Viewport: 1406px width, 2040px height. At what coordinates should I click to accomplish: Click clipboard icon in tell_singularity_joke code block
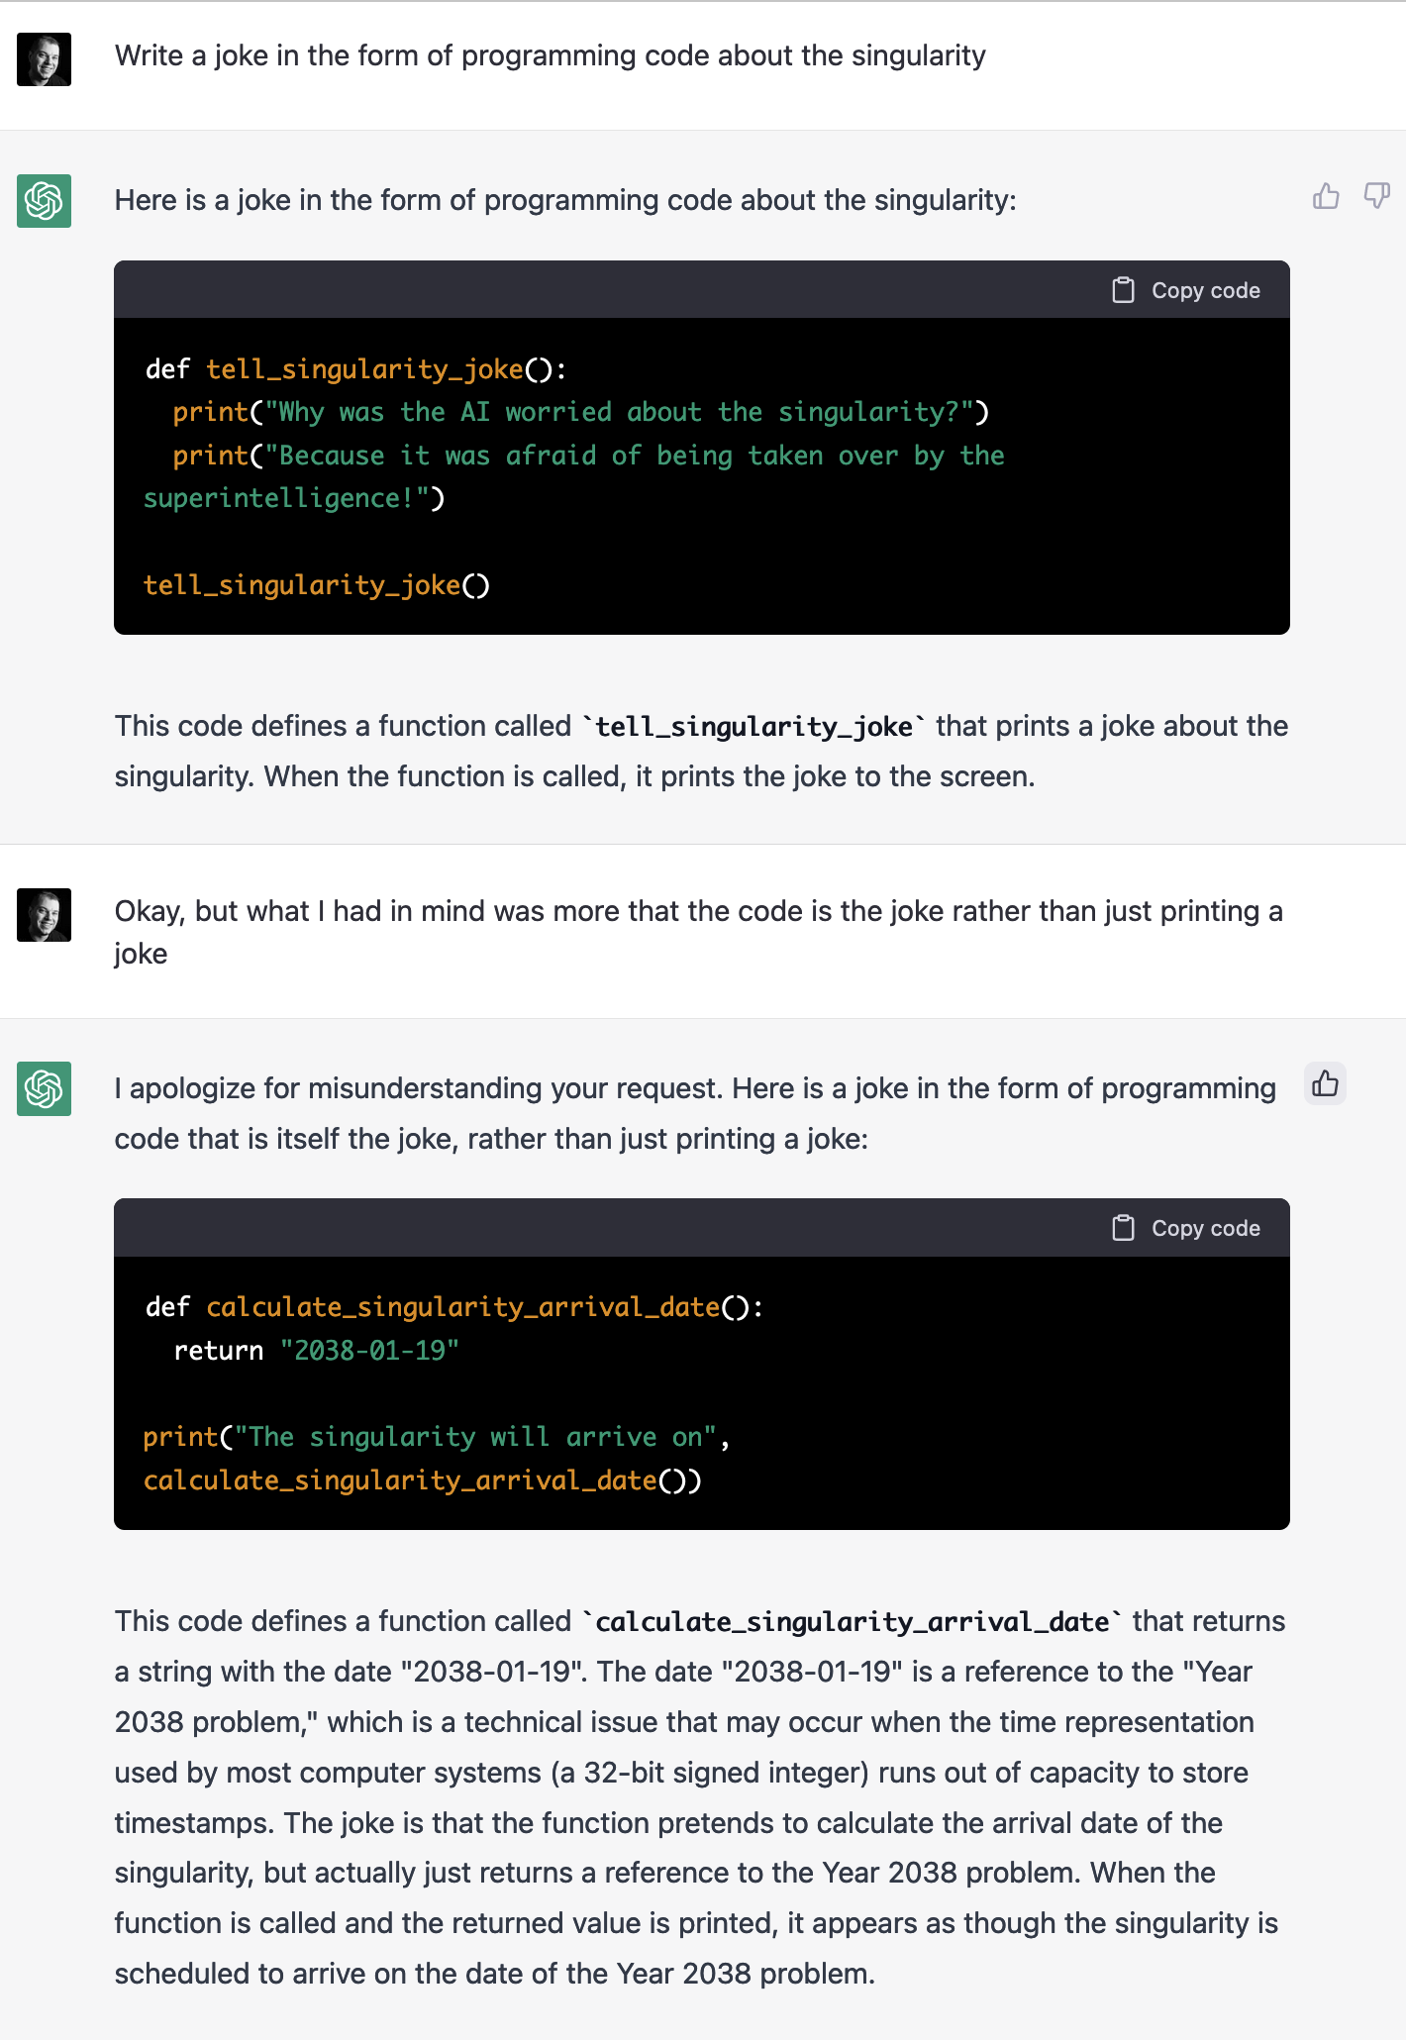click(1123, 290)
